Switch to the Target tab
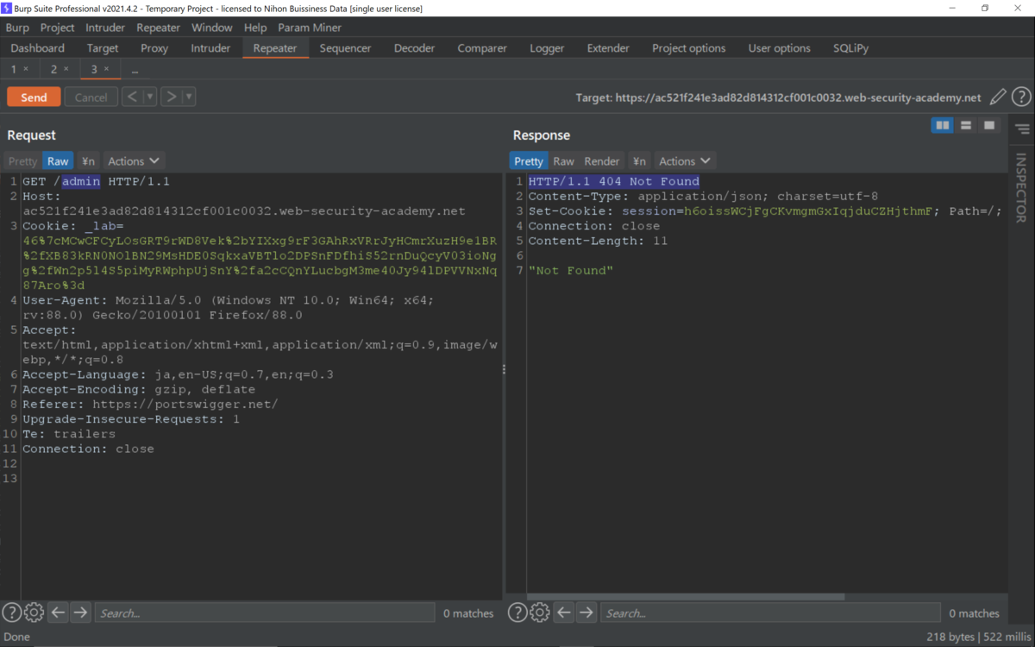Screen dimensions: 1035x647 103,48
